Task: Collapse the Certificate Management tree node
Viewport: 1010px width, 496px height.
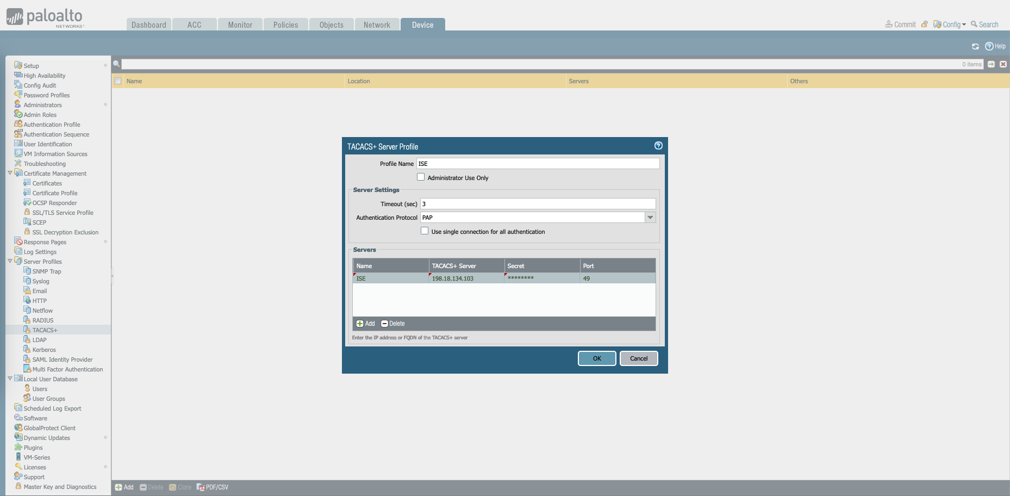Action: pyautogui.click(x=10, y=173)
